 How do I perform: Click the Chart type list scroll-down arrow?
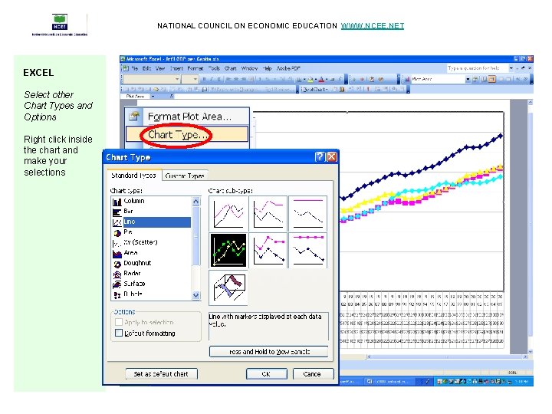(196, 295)
